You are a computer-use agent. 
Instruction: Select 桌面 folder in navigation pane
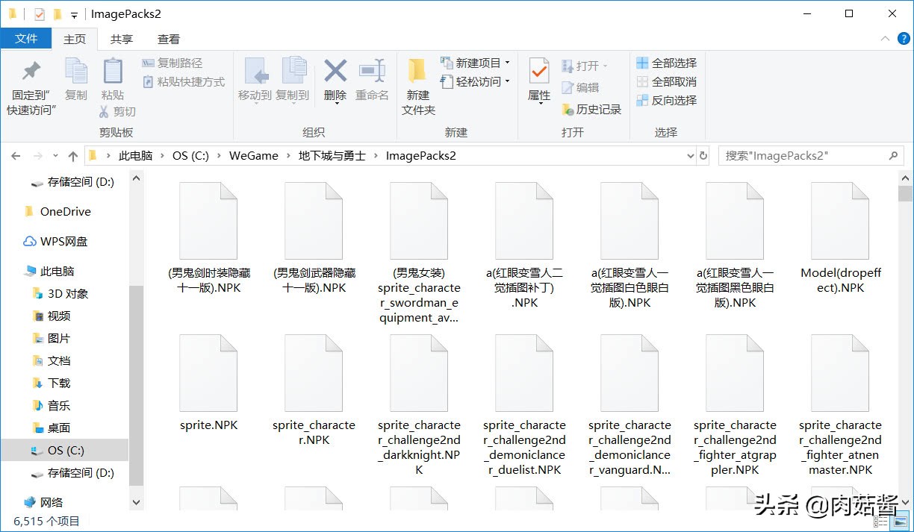tap(59, 428)
